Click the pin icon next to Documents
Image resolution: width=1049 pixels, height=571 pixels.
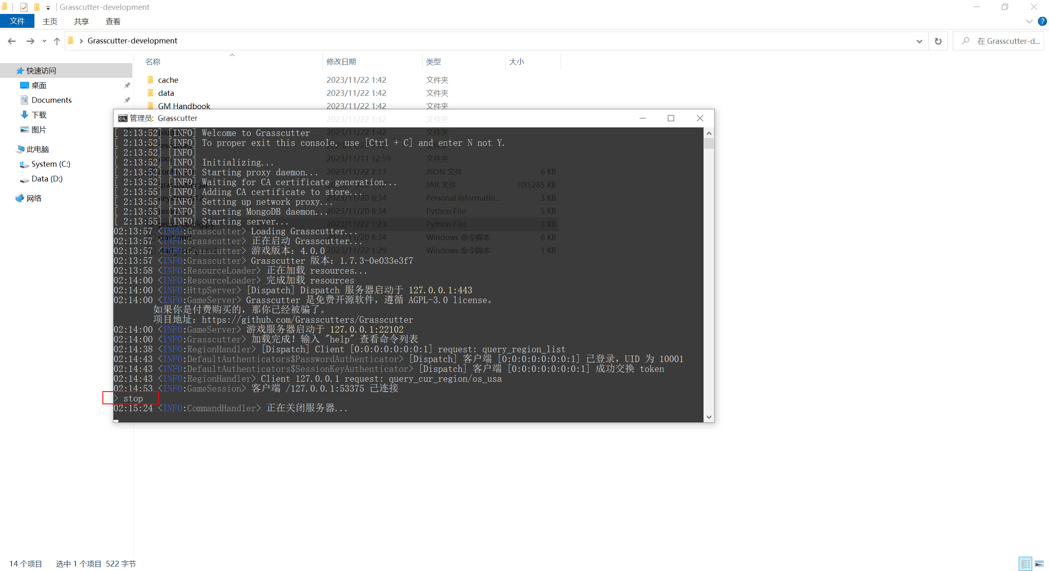127,100
